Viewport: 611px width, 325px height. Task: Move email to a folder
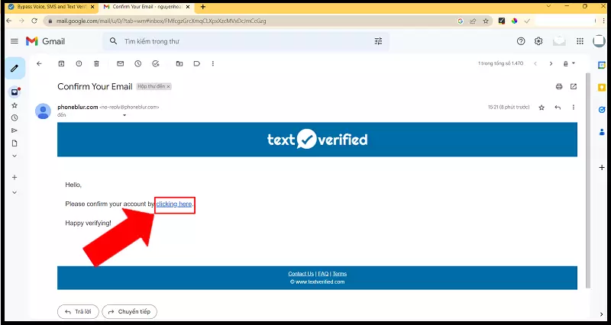179,63
